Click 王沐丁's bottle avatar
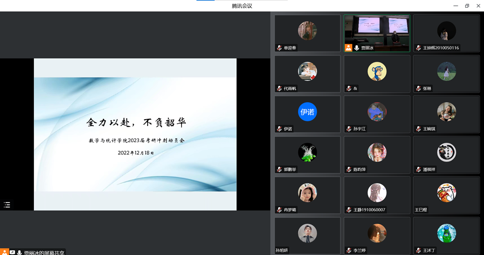The height and width of the screenshot is (255, 484). tap(446, 233)
